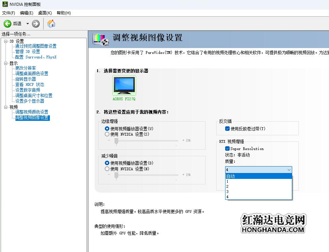The height and width of the screenshot is (252, 329).
Task: Click the video image settings header icon
Action: point(101,39)
